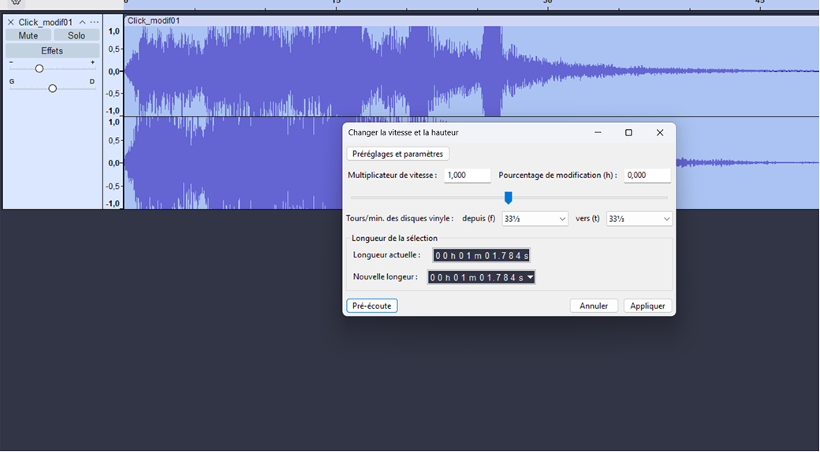Viewport: 820px width, 452px height.
Task: Click the speed multiplier slider handle
Action: click(509, 197)
